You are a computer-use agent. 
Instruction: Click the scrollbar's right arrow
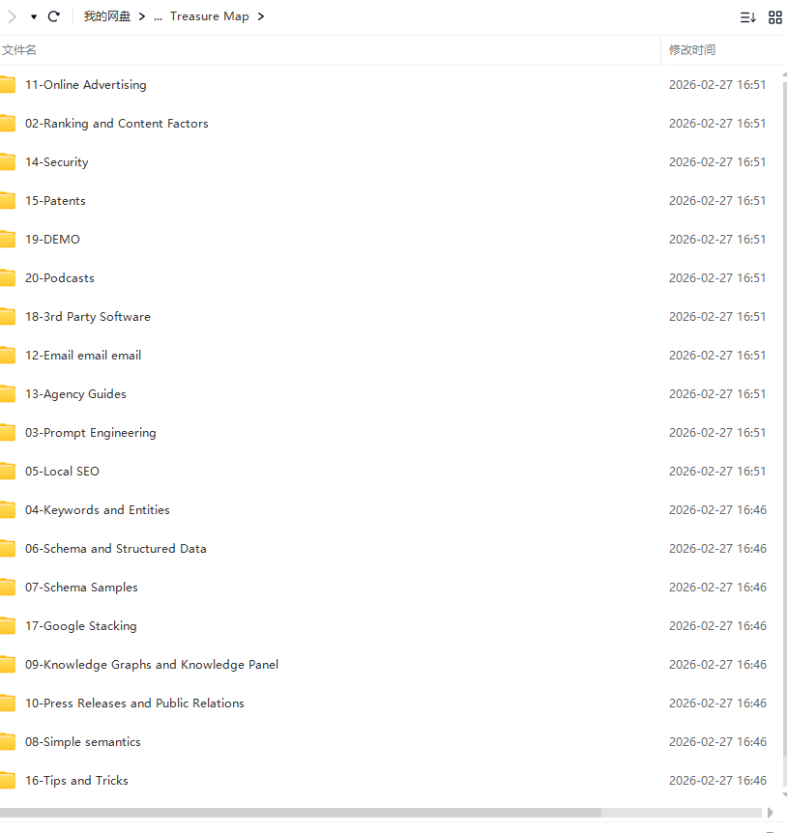point(771,813)
